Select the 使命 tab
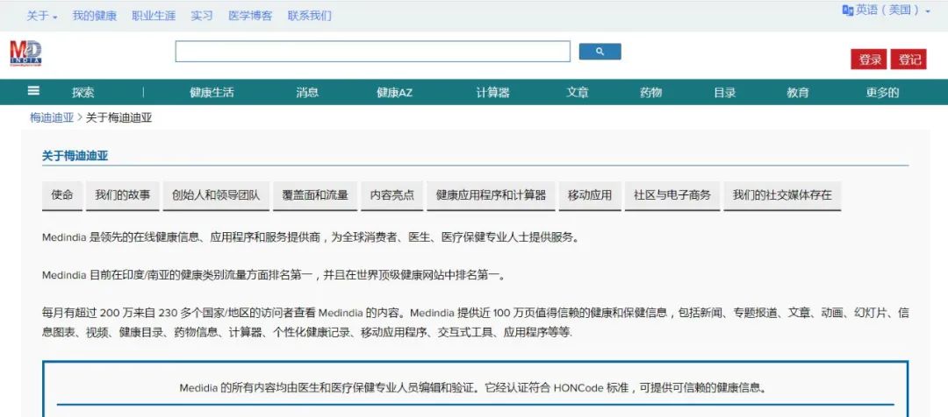Image resolution: width=948 pixels, height=417 pixels. (62, 195)
